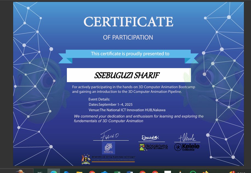Select the OF PARTICIPATION subtitle

pos(128,37)
